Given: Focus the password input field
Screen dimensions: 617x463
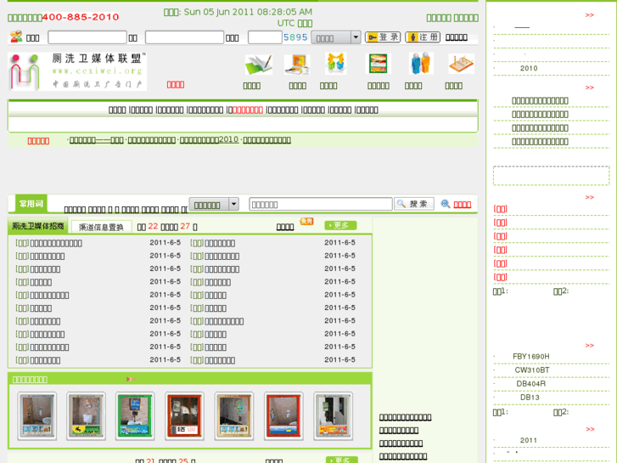Looking at the screenshot, I should coord(184,37).
